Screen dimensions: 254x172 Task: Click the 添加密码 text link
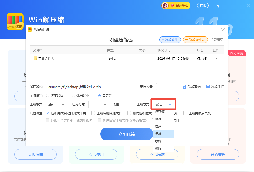[194, 87]
